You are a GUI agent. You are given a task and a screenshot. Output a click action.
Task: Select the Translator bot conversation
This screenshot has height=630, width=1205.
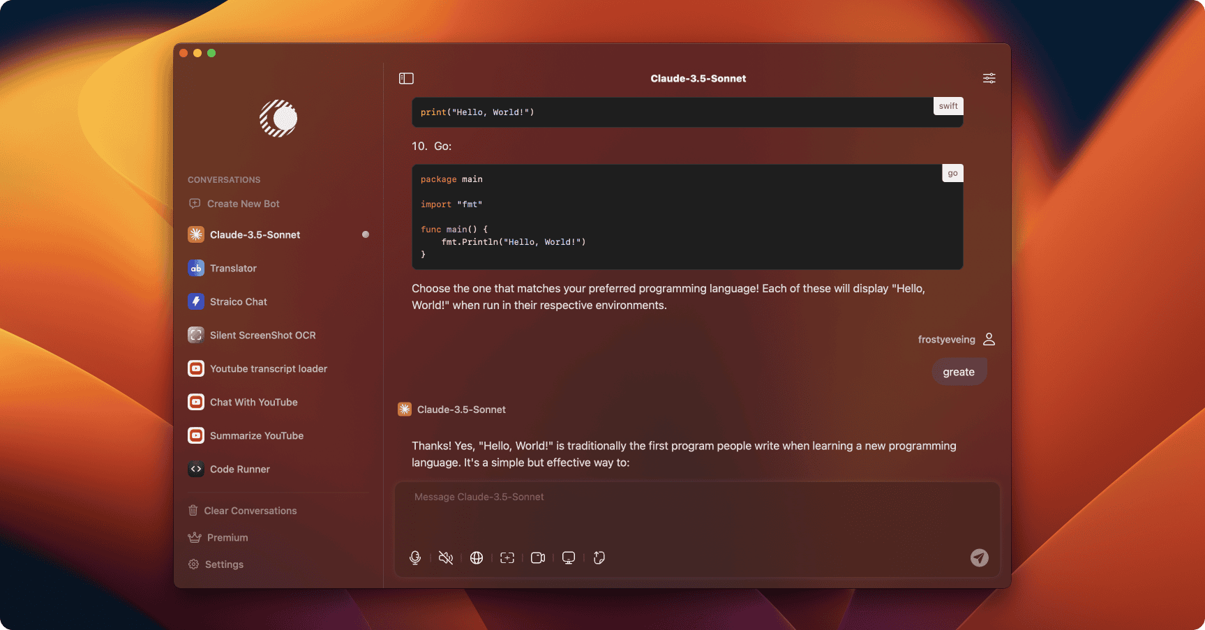click(x=233, y=268)
